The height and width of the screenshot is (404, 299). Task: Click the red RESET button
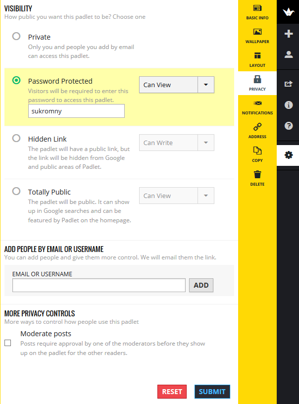point(172,392)
